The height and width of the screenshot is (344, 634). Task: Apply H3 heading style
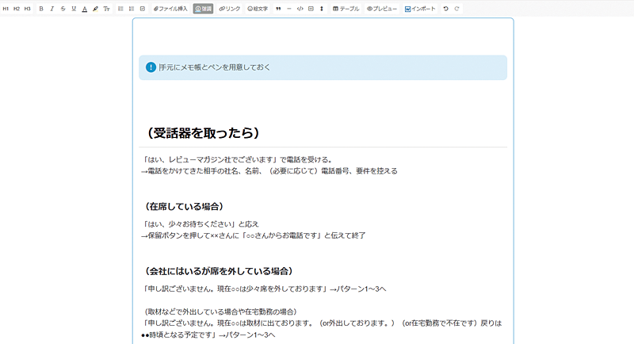click(27, 9)
